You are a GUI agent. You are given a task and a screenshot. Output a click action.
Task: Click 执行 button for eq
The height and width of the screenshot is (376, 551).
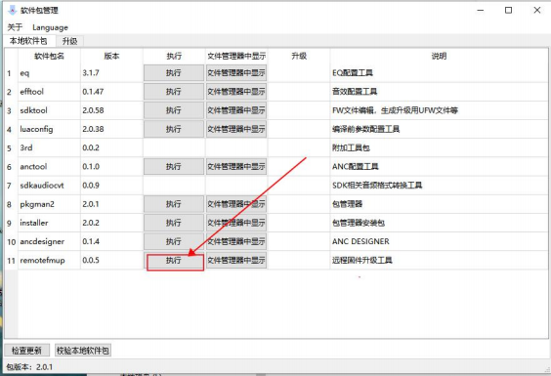pos(174,73)
